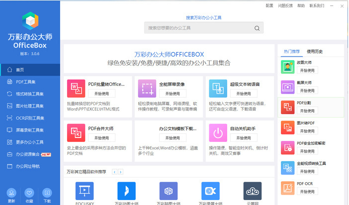Open the 自动关机助手 power icon
349x205 pixels.
point(218,133)
